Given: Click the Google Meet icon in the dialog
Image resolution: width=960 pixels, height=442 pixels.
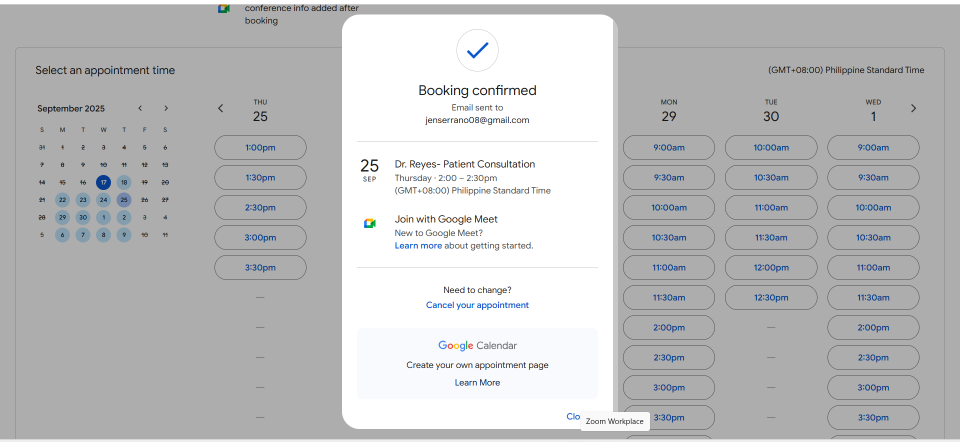Looking at the screenshot, I should coord(369,223).
